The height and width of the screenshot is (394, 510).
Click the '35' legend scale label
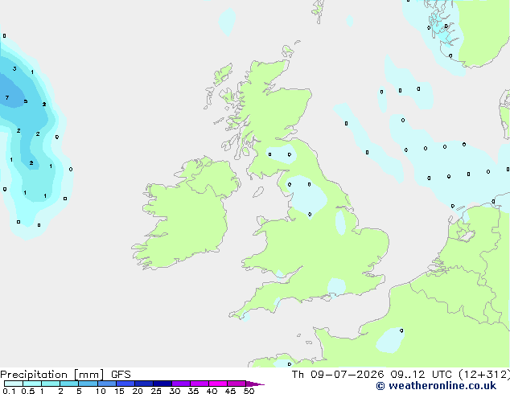coord(193,391)
